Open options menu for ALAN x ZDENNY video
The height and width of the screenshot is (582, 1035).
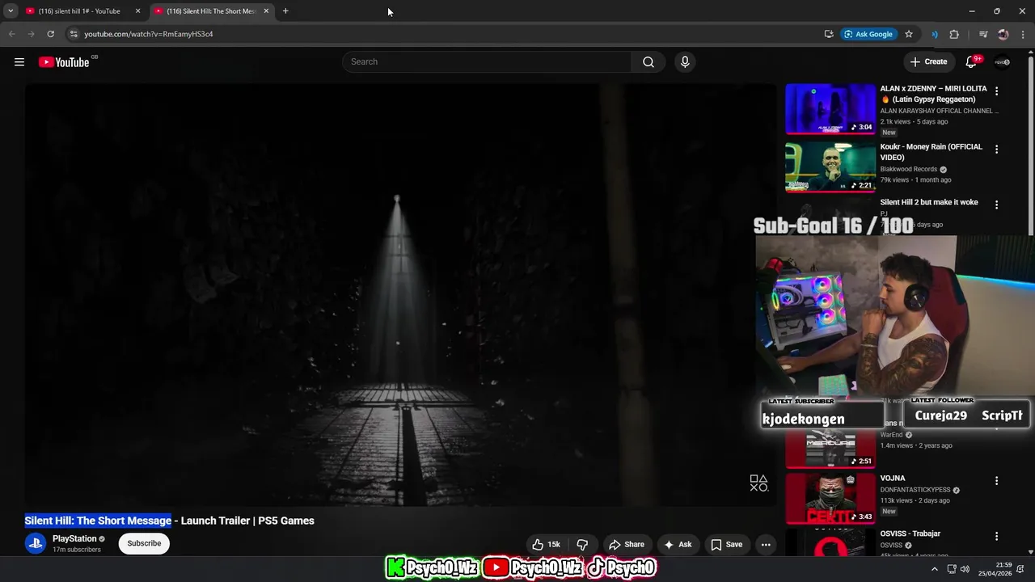click(996, 91)
